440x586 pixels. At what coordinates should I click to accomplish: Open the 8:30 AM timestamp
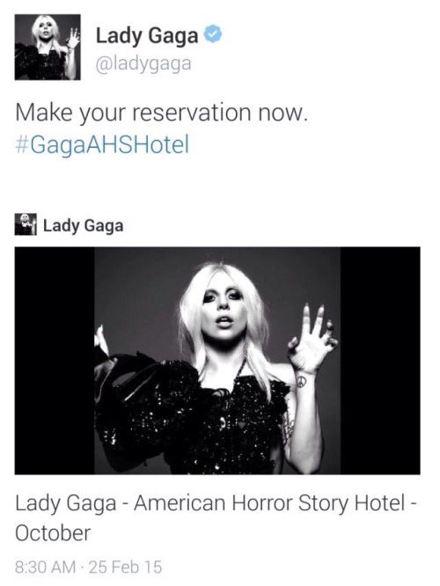click(x=45, y=567)
